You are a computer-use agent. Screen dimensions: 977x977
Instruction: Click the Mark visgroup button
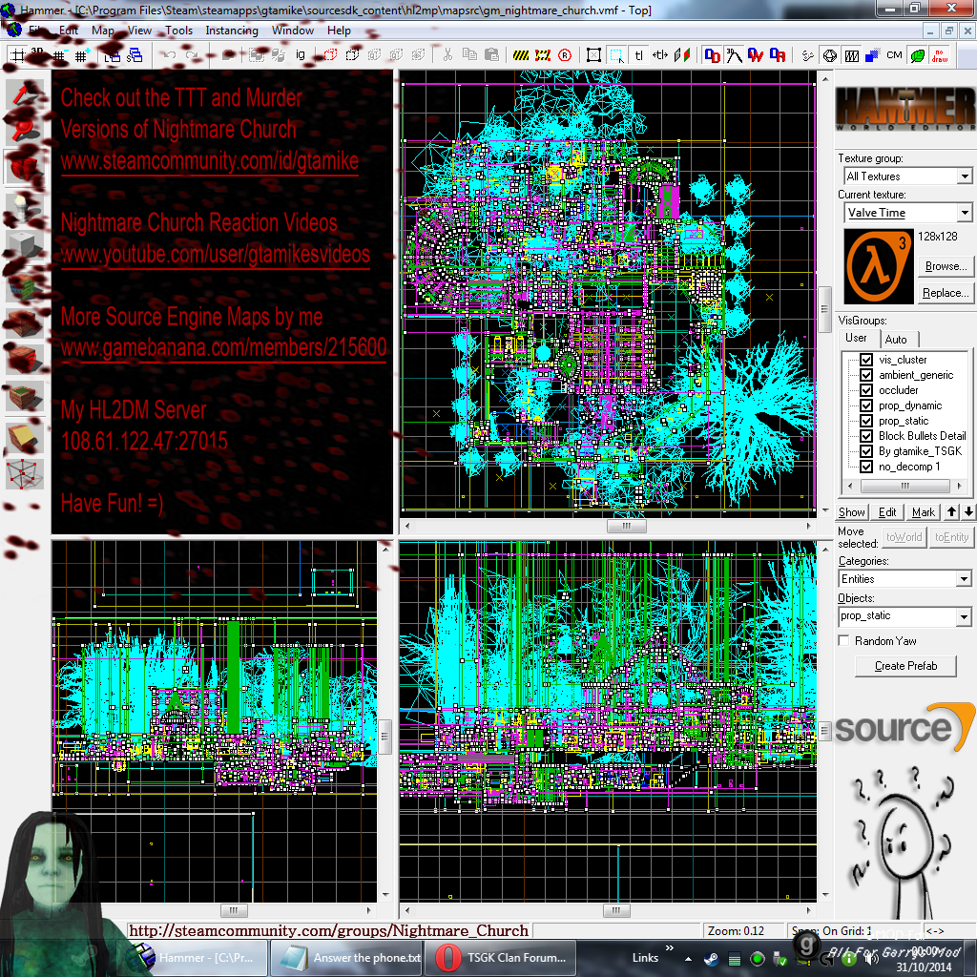click(924, 512)
